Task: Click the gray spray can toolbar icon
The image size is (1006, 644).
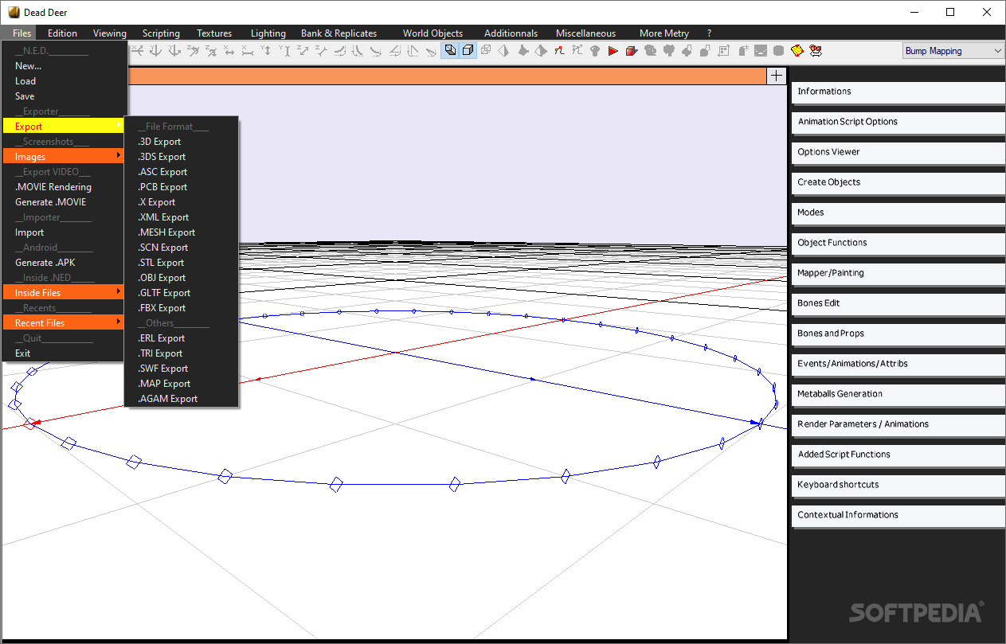Action: click(x=743, y=50)
